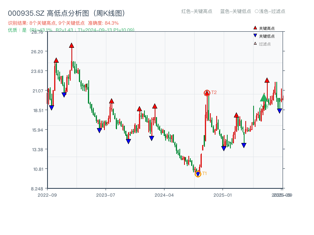Click the large green 入场 entry triangle

(x=264, y=98)
